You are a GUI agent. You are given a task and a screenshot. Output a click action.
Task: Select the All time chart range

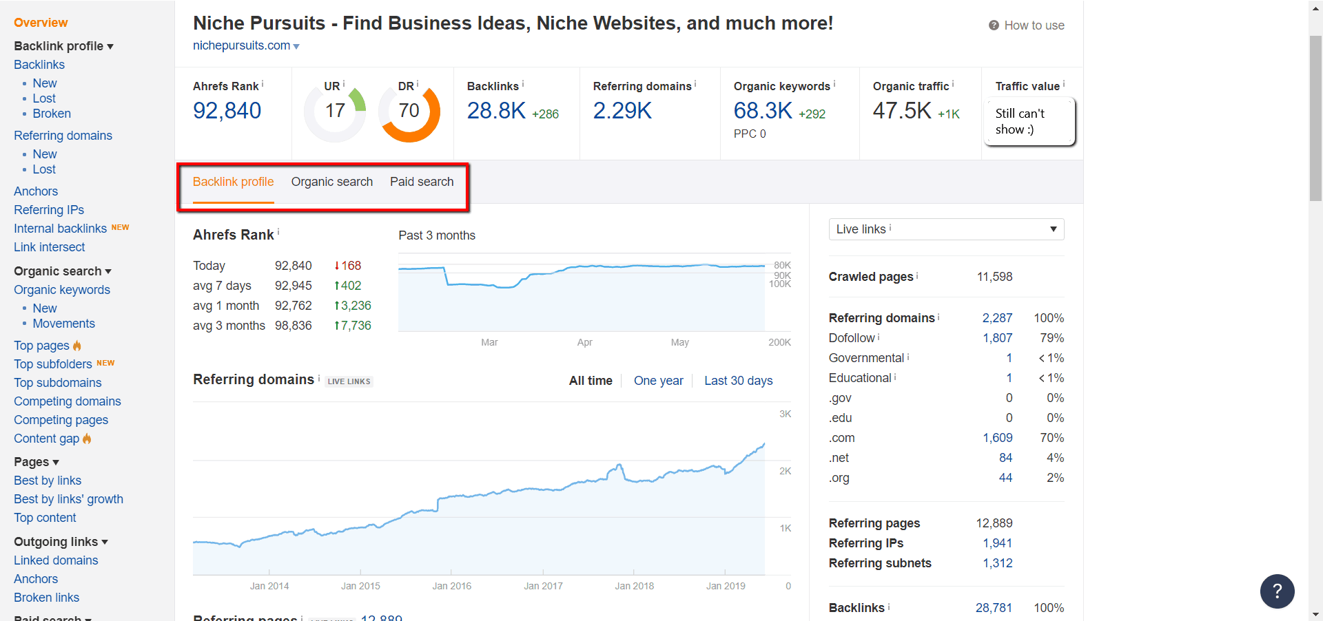point(591,381)
